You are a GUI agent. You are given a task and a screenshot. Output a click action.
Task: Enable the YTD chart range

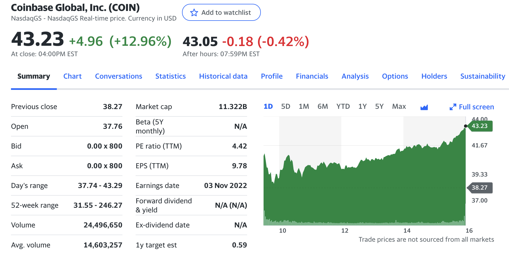point(343,106)
